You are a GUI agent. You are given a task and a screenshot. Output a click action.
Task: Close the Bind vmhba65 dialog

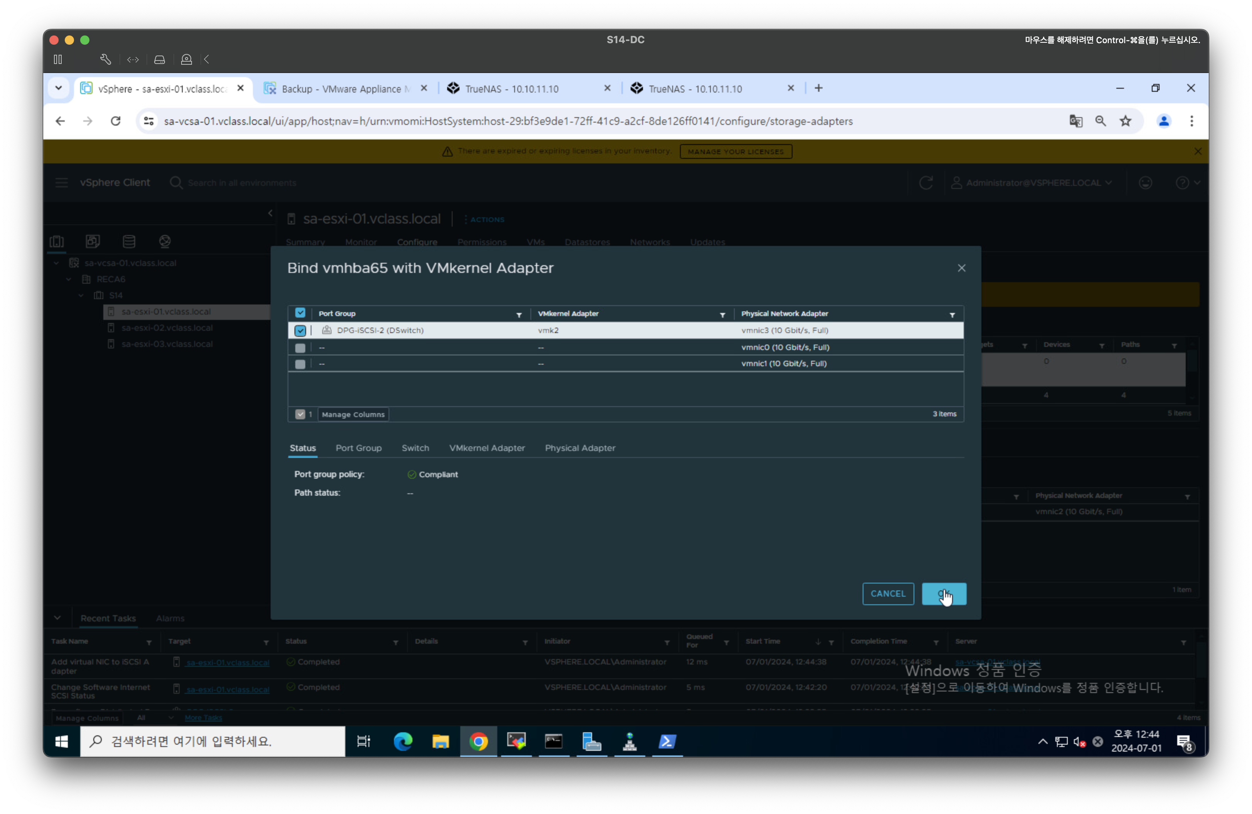point(961,268)
